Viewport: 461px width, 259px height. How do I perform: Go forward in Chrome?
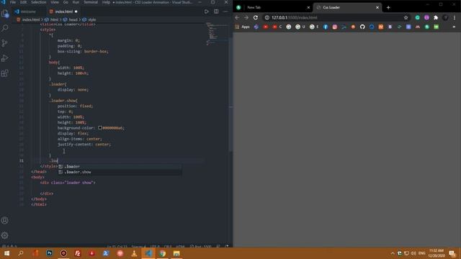pos(246,17)
